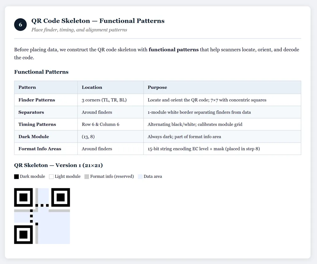Screen dimensions: 317x264
Task: Click the Dark module legend swatch
Action: [x=16, y=177]
